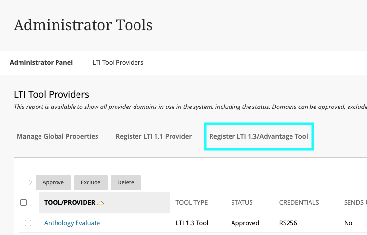Open Administrator Panel breadcrumb
367x235 pixels.
41,63
